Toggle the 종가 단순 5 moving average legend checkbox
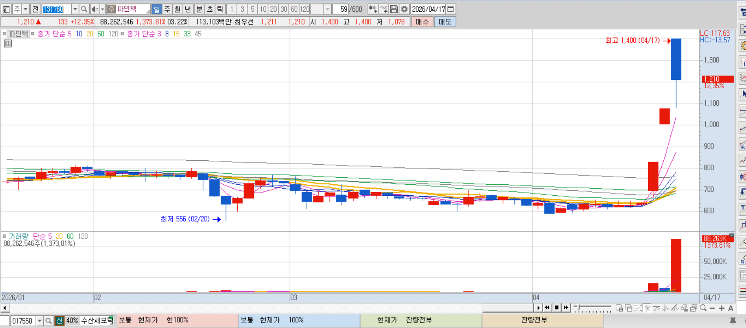Image resolution: width=746 pixels, height=328 pixels. (x=33, y=34)
